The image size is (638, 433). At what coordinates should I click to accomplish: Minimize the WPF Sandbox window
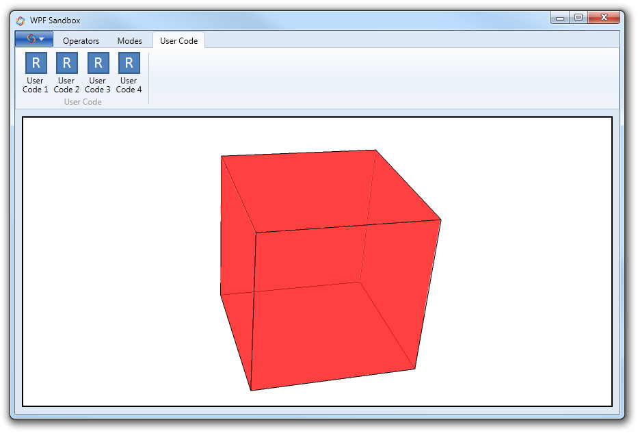click(560, 18)
